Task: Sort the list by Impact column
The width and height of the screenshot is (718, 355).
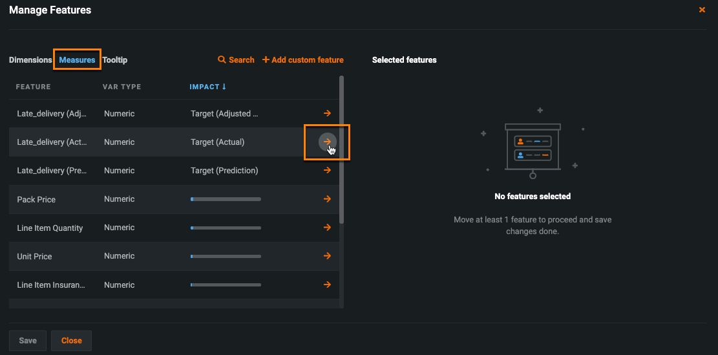Action: coord(207,87)
